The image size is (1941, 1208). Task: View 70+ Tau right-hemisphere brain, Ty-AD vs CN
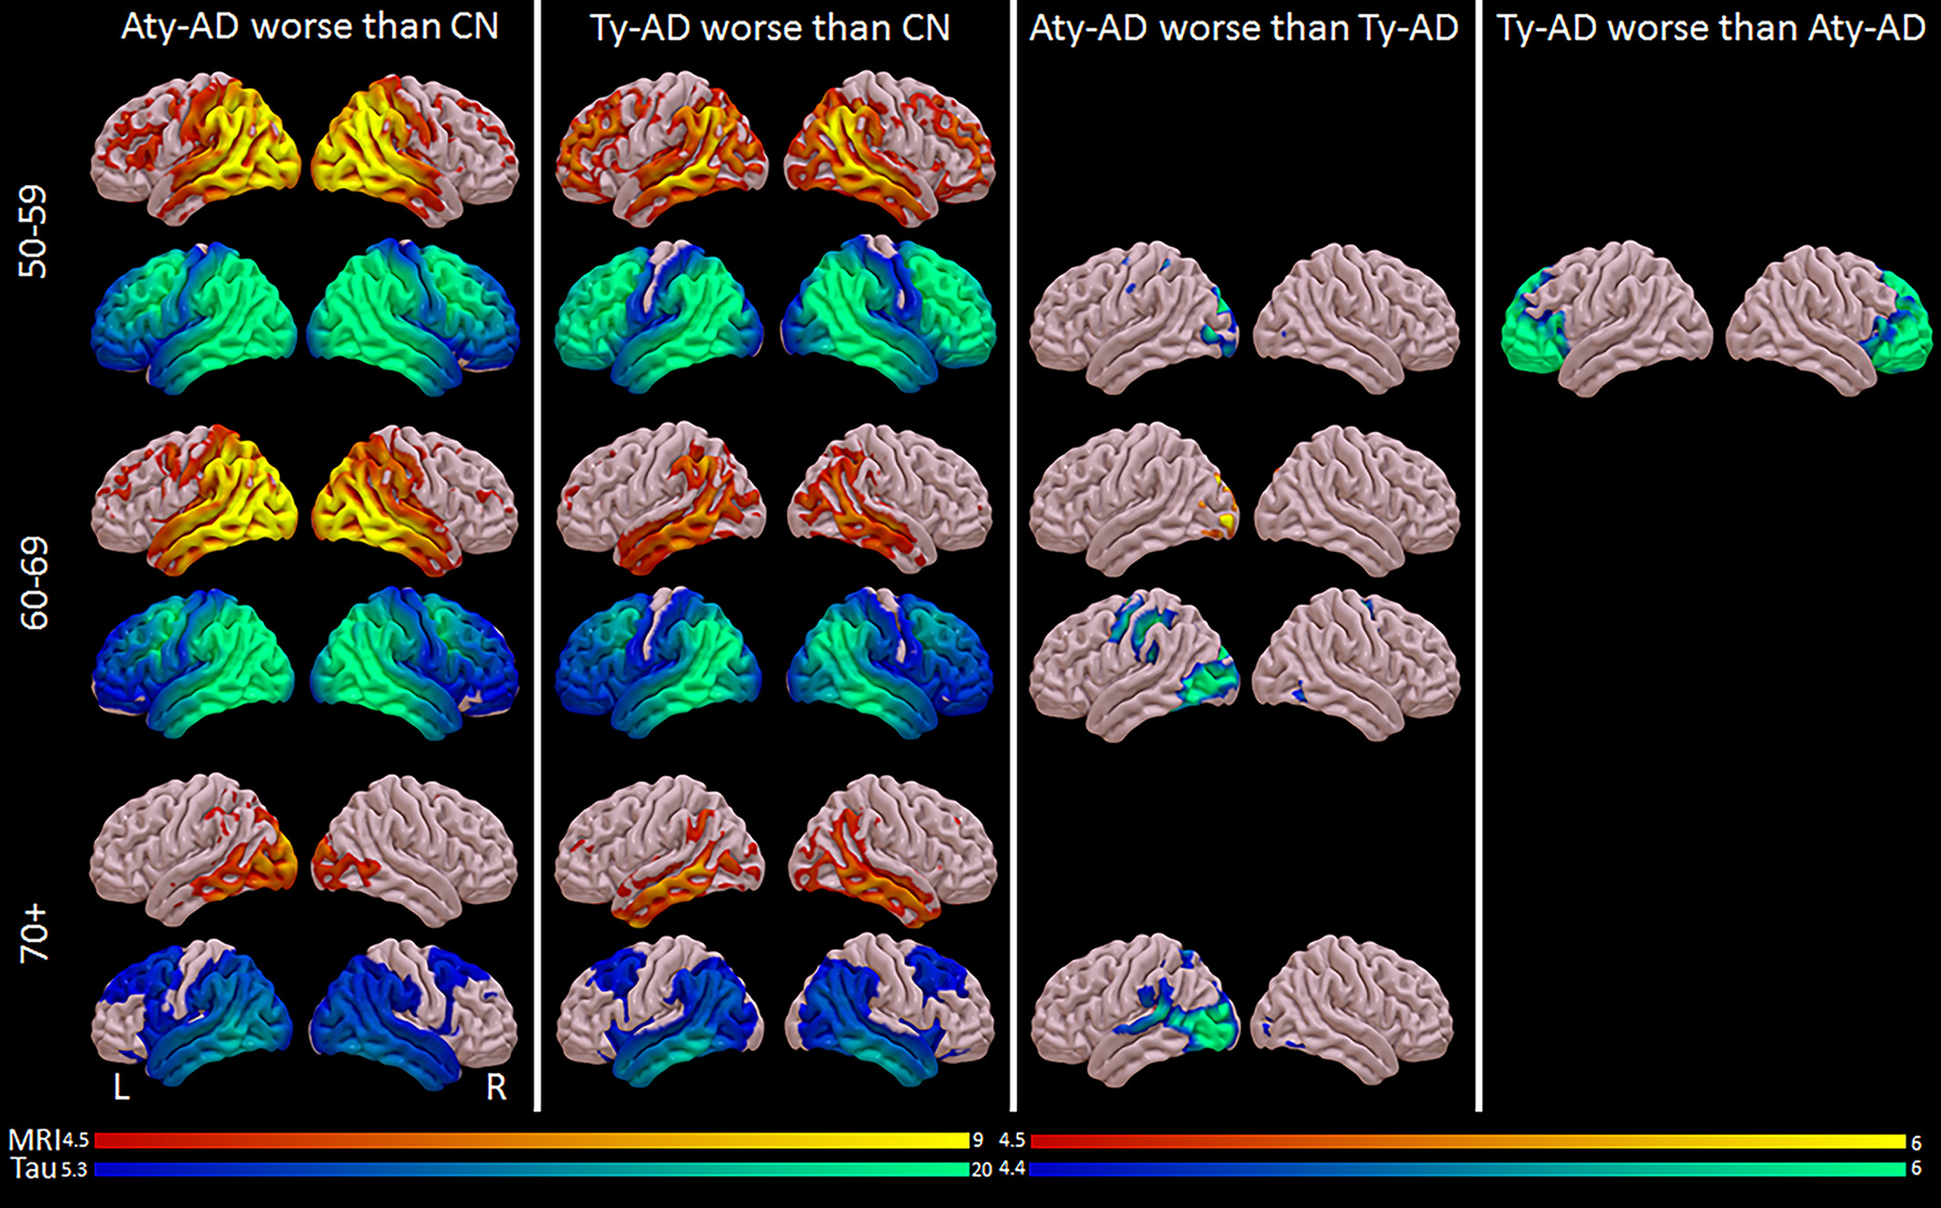coord(889,1012)
